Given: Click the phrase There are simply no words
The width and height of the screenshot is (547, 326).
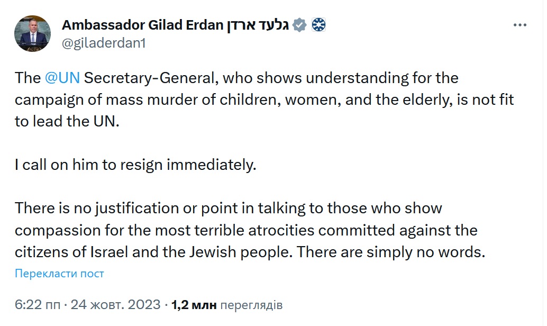Looking at the screenshot, I should pos(391,252).
